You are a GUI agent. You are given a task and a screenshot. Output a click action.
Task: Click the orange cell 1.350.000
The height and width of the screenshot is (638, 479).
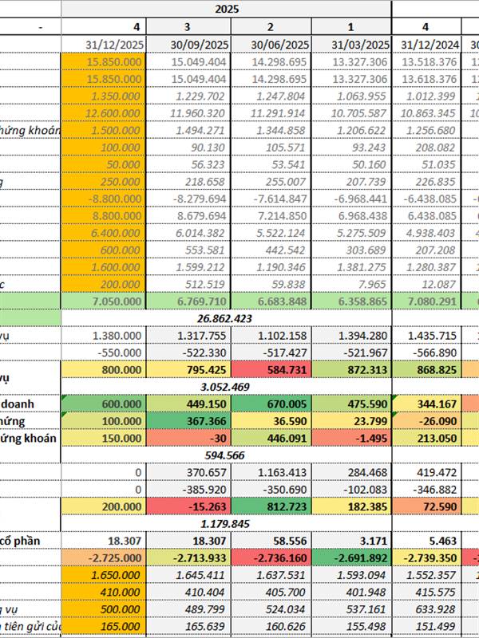click(104, 96)
